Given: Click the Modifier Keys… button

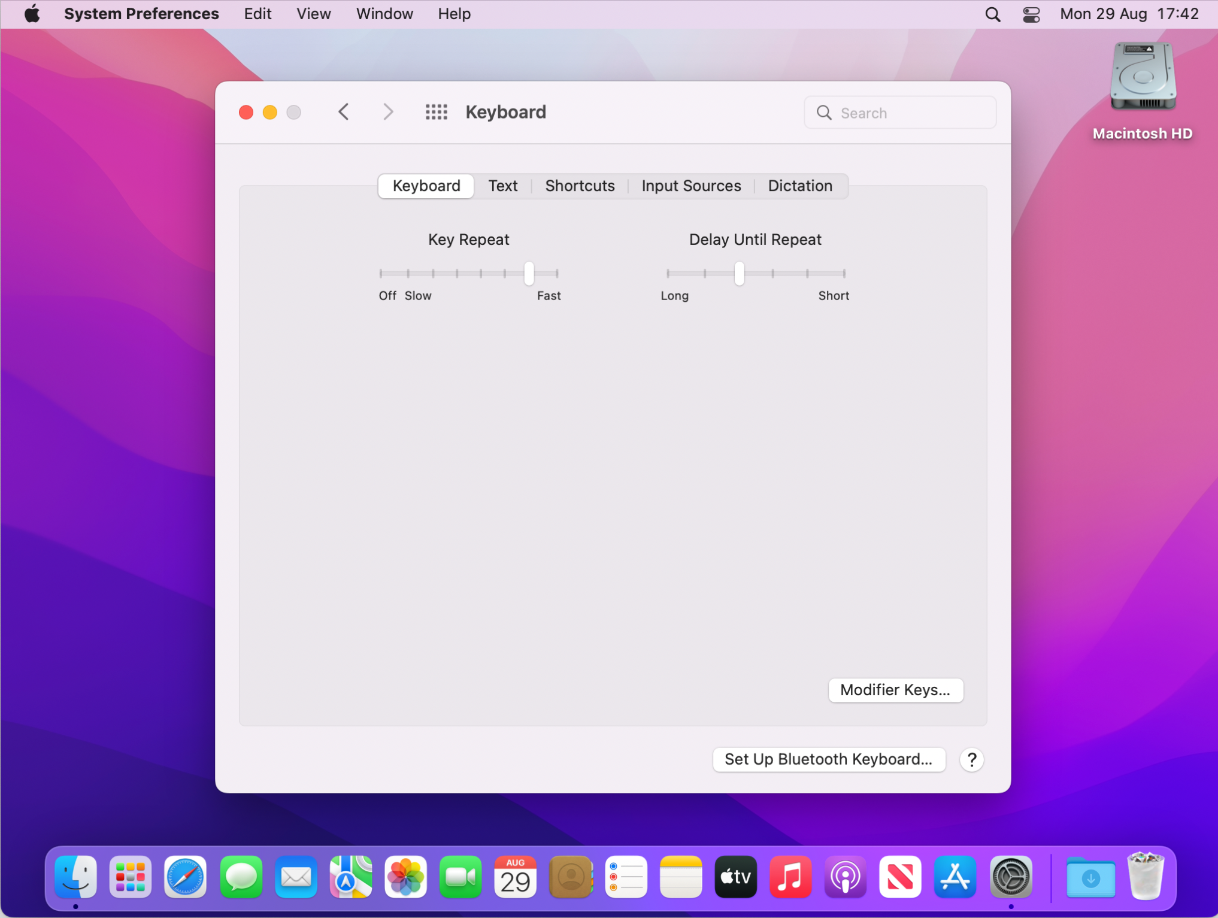Looking at the screenshot, I should click(x=895, y=690).
